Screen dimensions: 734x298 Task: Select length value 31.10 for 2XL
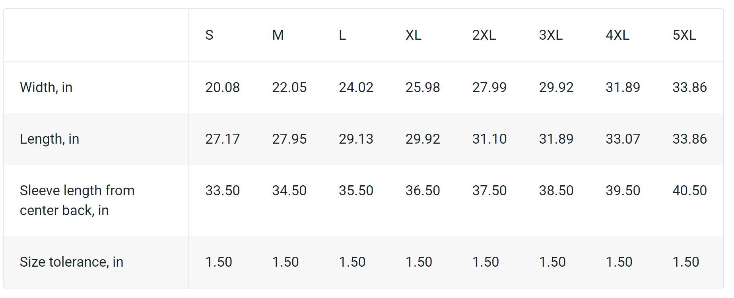[x=489, y=139]
